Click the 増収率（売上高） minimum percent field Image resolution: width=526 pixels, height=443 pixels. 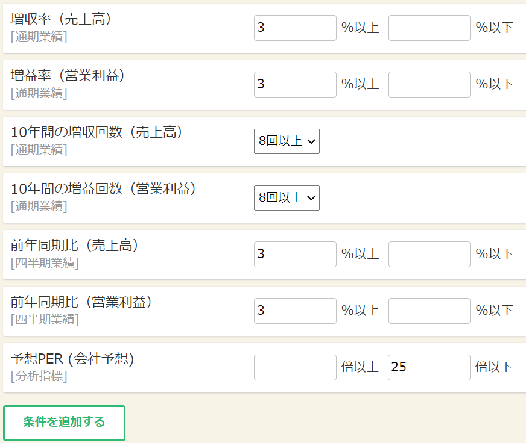pyautogui.click(x=295, y=28)
